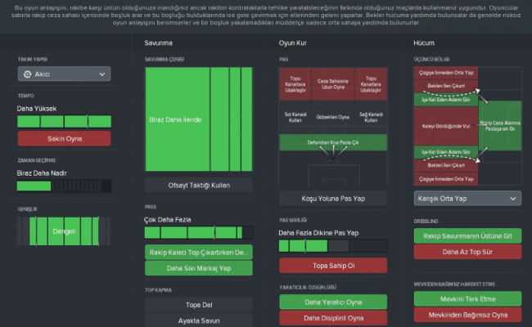Click Koşu Yoluna Pas Yap button
532x327 pixels.
[x=333, y=198]
